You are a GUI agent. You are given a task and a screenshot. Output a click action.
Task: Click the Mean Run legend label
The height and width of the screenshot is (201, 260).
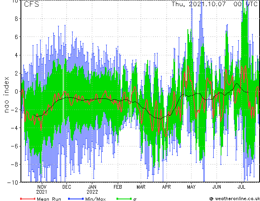49,199
